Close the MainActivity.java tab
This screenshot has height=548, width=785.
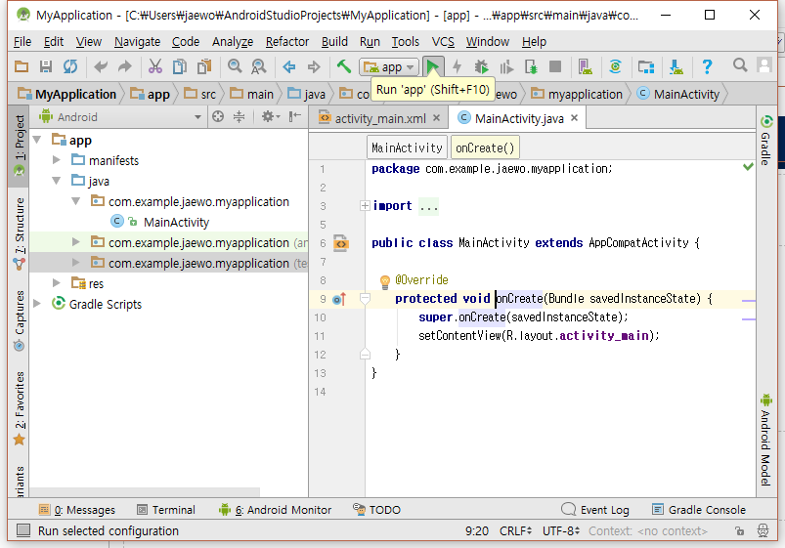(575, 117)
